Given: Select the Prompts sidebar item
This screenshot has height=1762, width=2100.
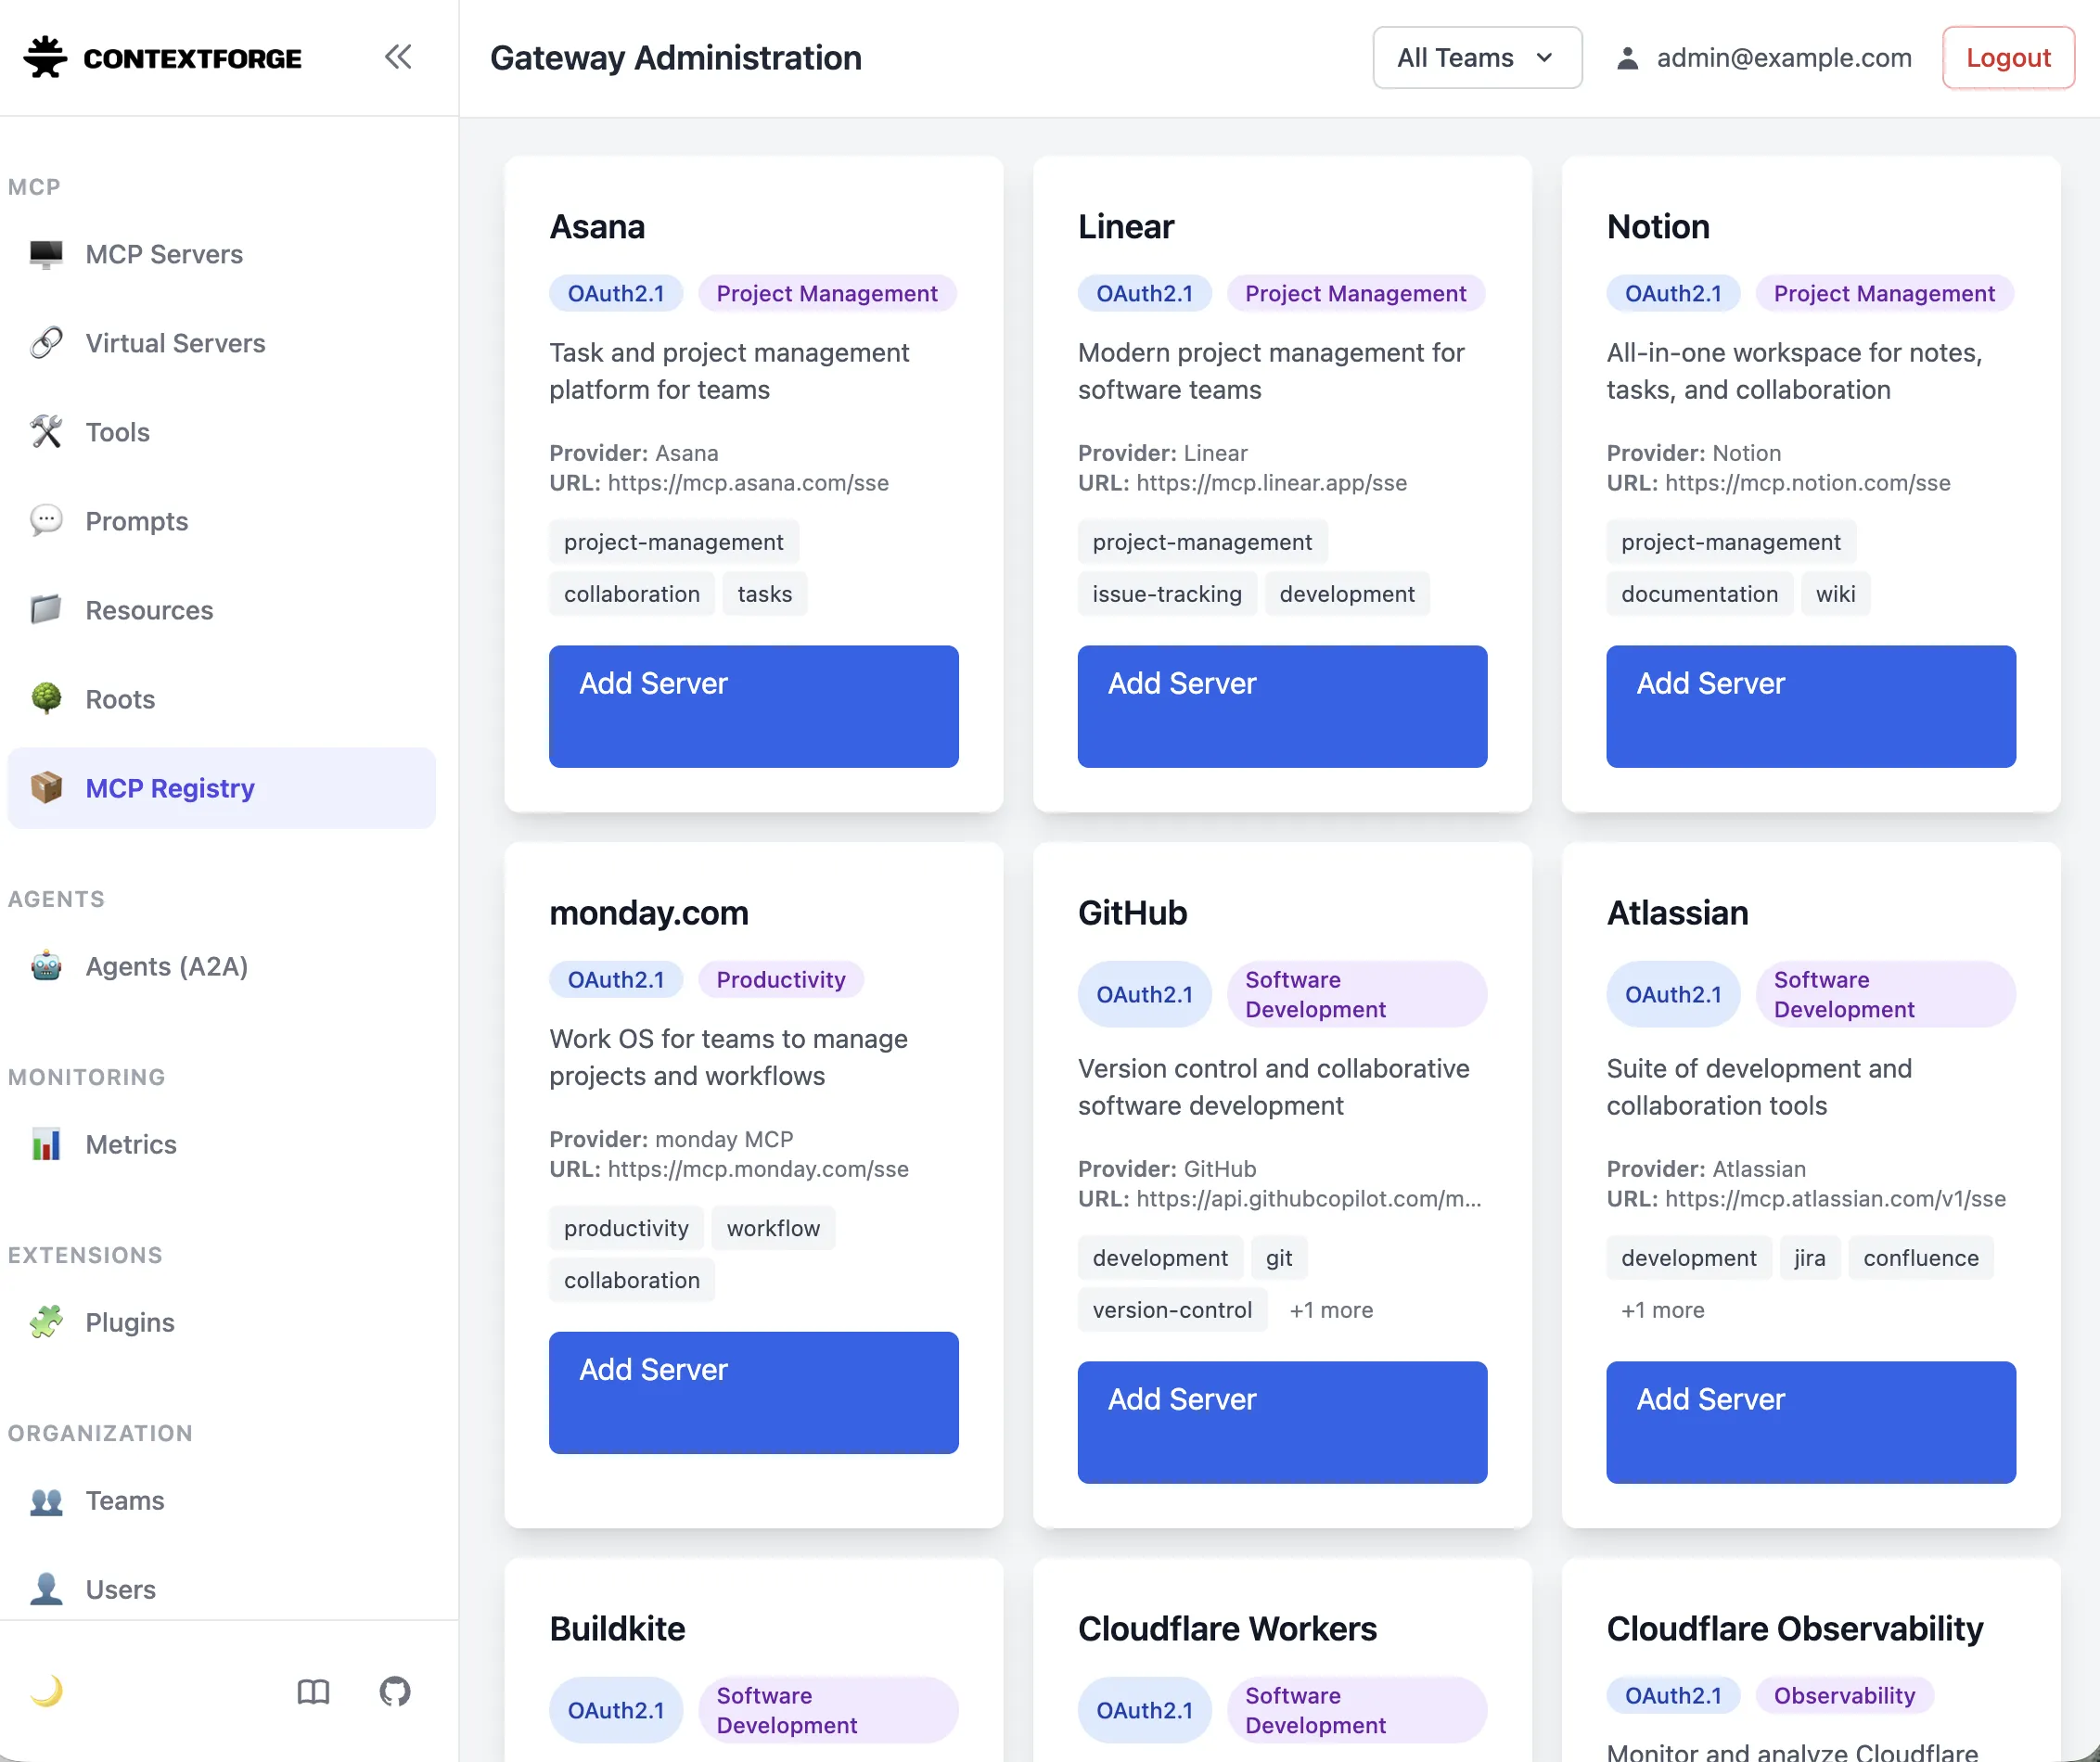Looking at the screenshot, I should [x=136, y=521].
